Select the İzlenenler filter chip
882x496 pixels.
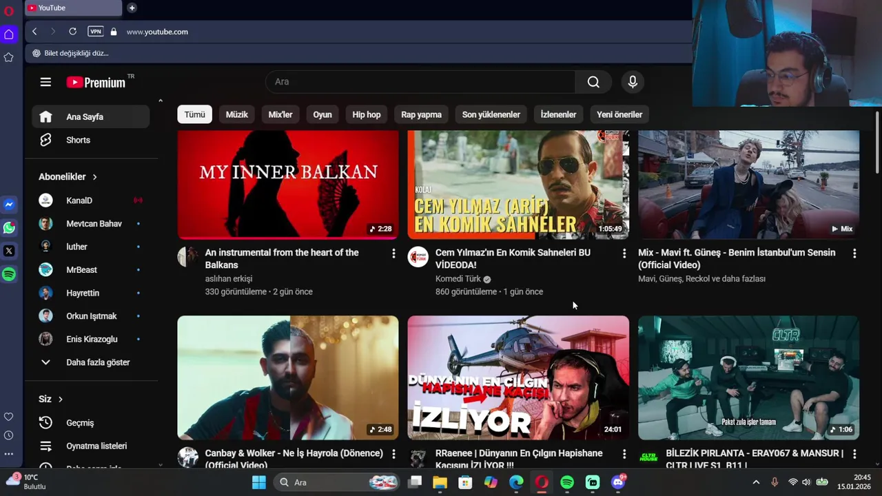[x=558, y=114]
